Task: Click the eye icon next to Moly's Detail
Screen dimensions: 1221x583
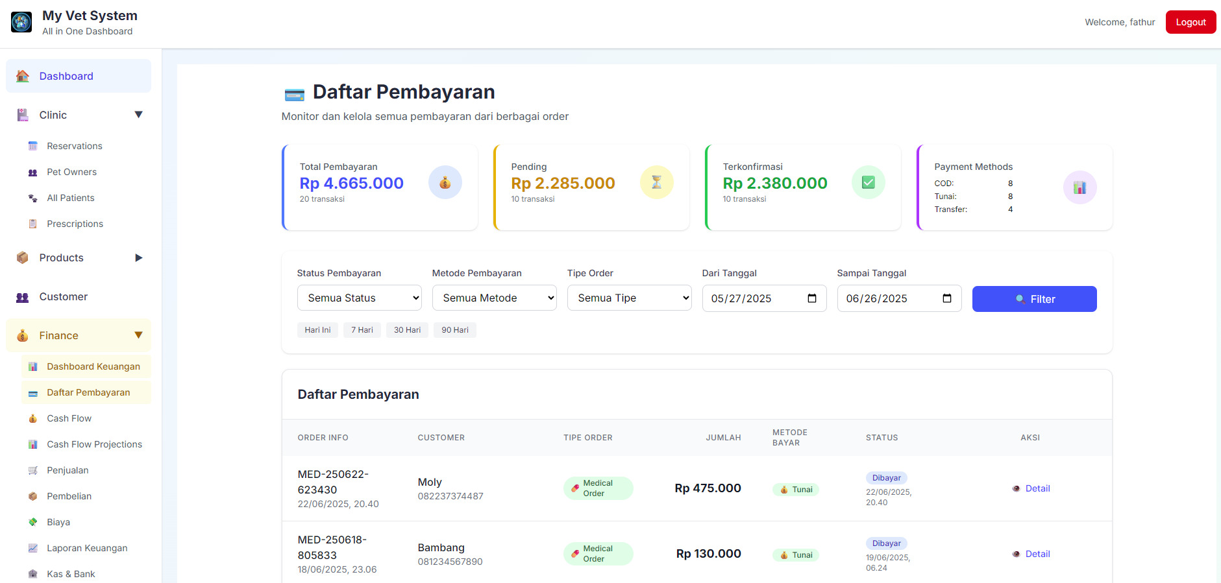Action: [x=1017, y=488]
